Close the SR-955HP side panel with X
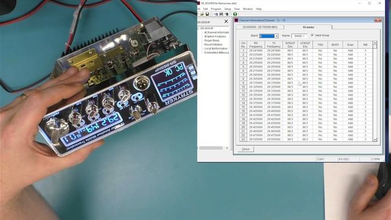Screen dimensions: 391x220 click(x=226, y=21)
